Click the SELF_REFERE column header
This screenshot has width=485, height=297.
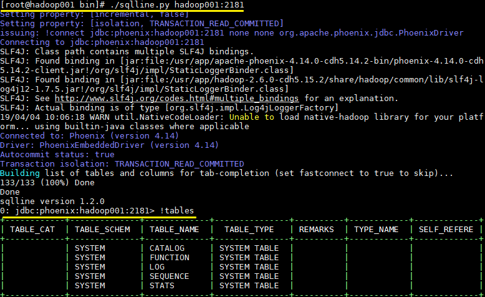click(x=446, y=229)
